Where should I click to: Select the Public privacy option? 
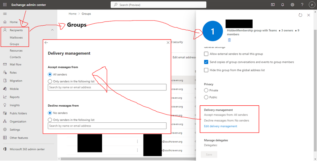(x=206, y=97)
